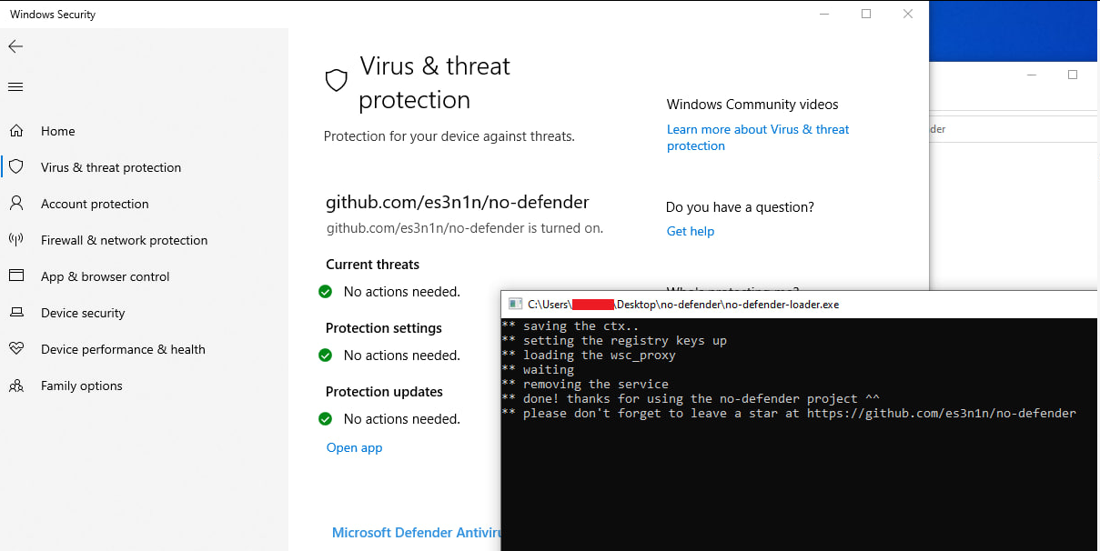Click the Family options people icon
Image resolution: width=1100 pixels, height=551 pixels.
pos(15,386)
